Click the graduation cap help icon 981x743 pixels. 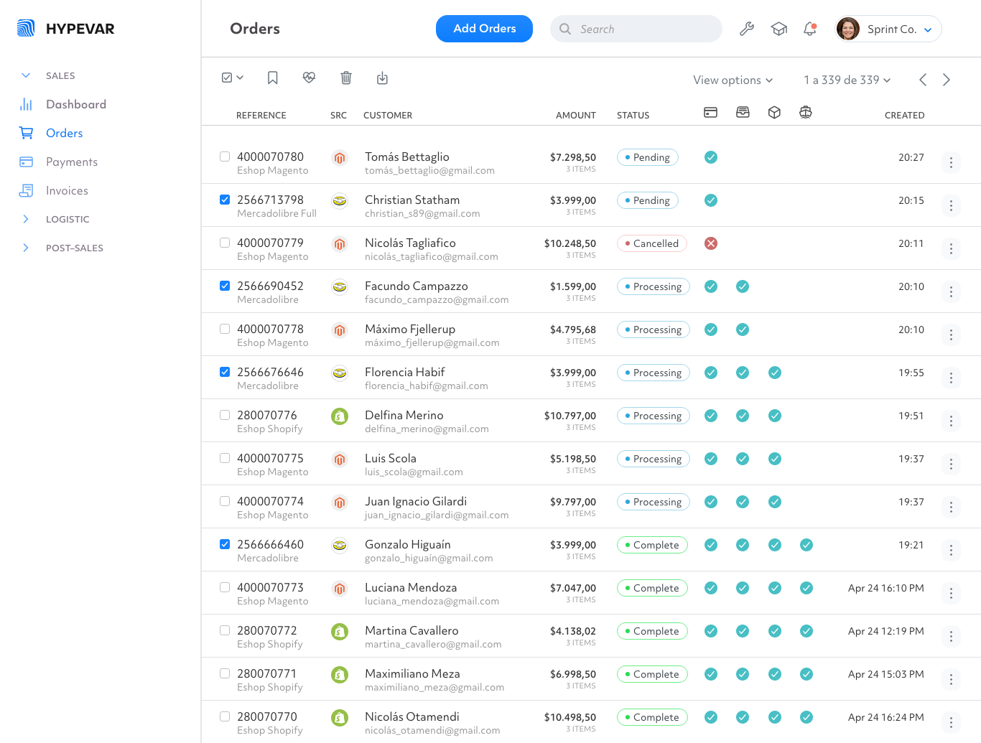(x=779, y=29)
